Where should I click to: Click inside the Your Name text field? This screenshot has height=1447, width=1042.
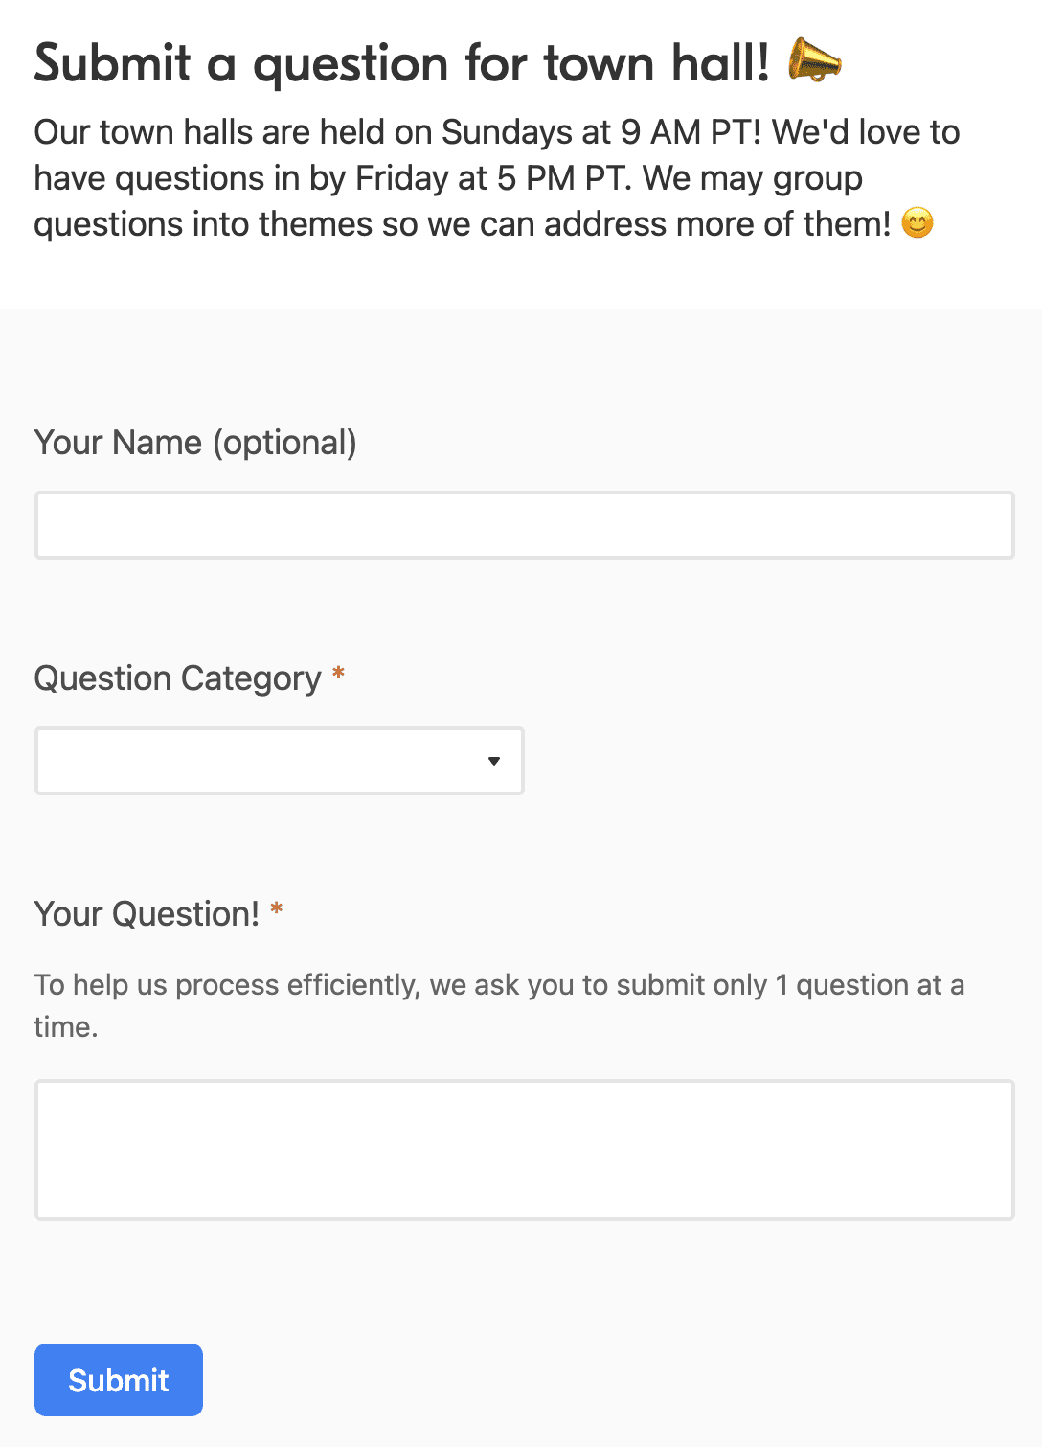[524, 524]
